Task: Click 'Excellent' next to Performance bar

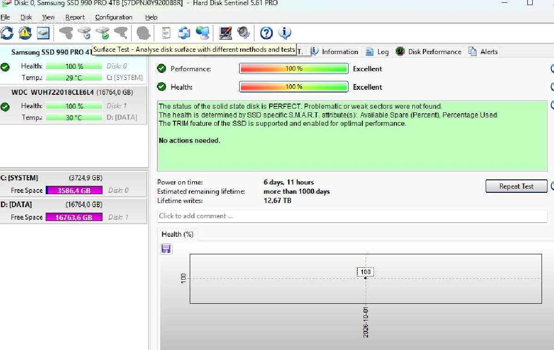Action: [x=367, y=69]
